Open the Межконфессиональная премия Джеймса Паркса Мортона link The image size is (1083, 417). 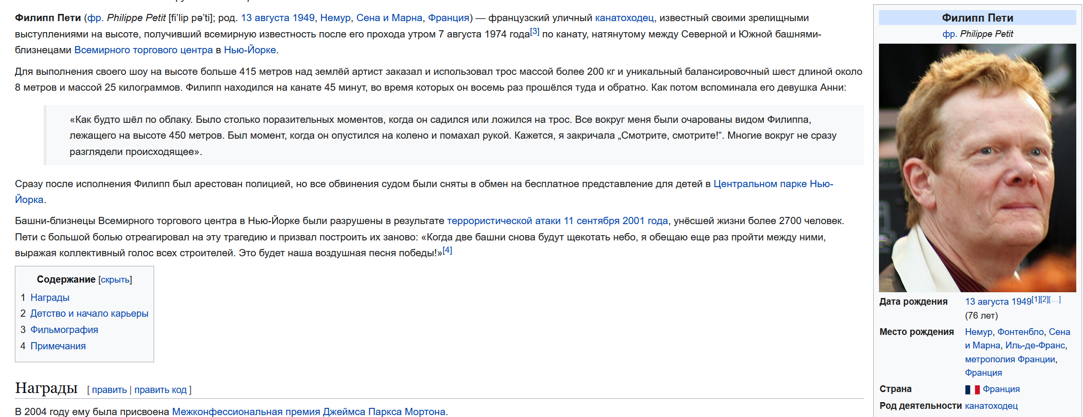(309, 412)
